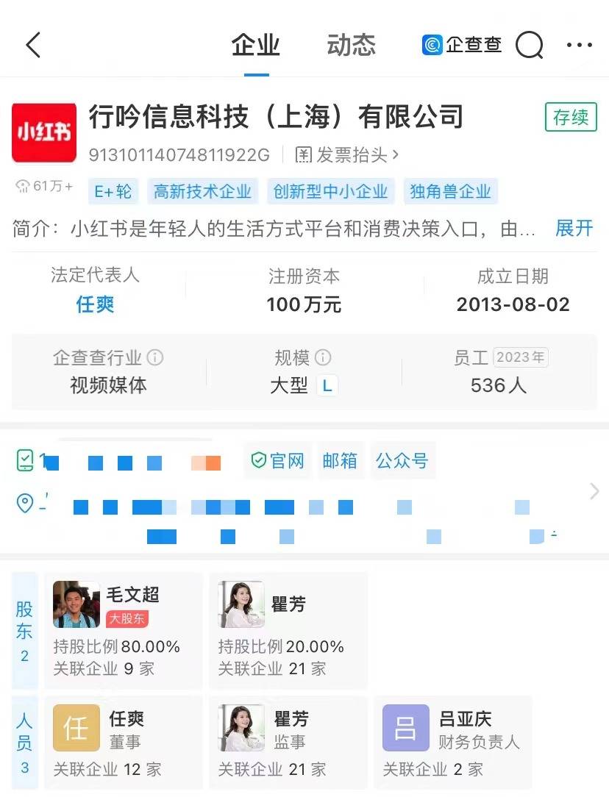Tap the 企查查 logo
The width and height of the screenshot is (609, 797).
point(462,45)
